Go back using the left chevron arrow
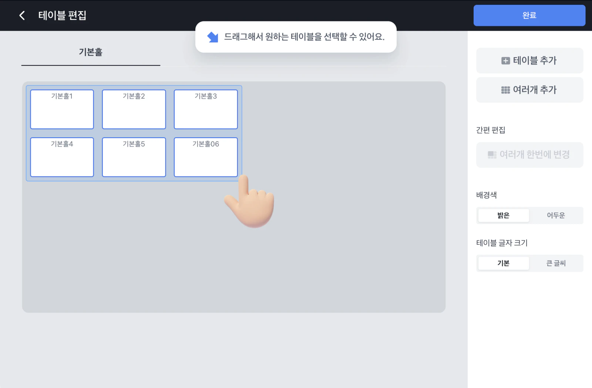Screen dimensions: 592x388 coord(22,16)
